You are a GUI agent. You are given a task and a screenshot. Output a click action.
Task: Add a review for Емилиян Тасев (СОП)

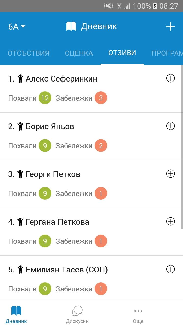click(171, 269)
